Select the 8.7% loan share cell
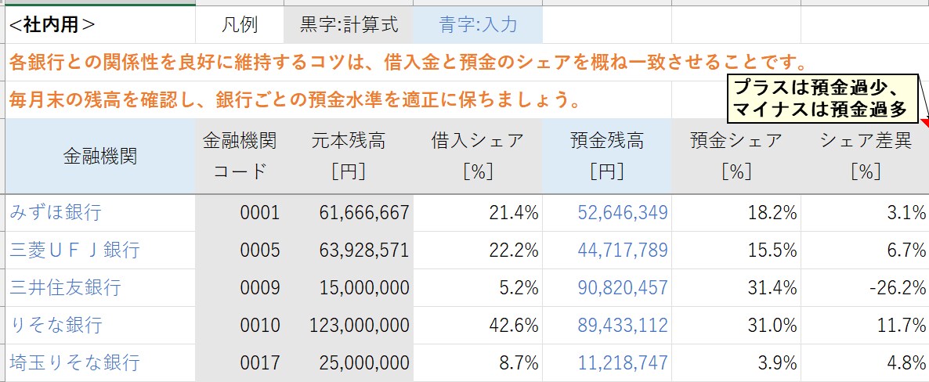This screenshot has height=382, width=929. (x=478, y=362)
